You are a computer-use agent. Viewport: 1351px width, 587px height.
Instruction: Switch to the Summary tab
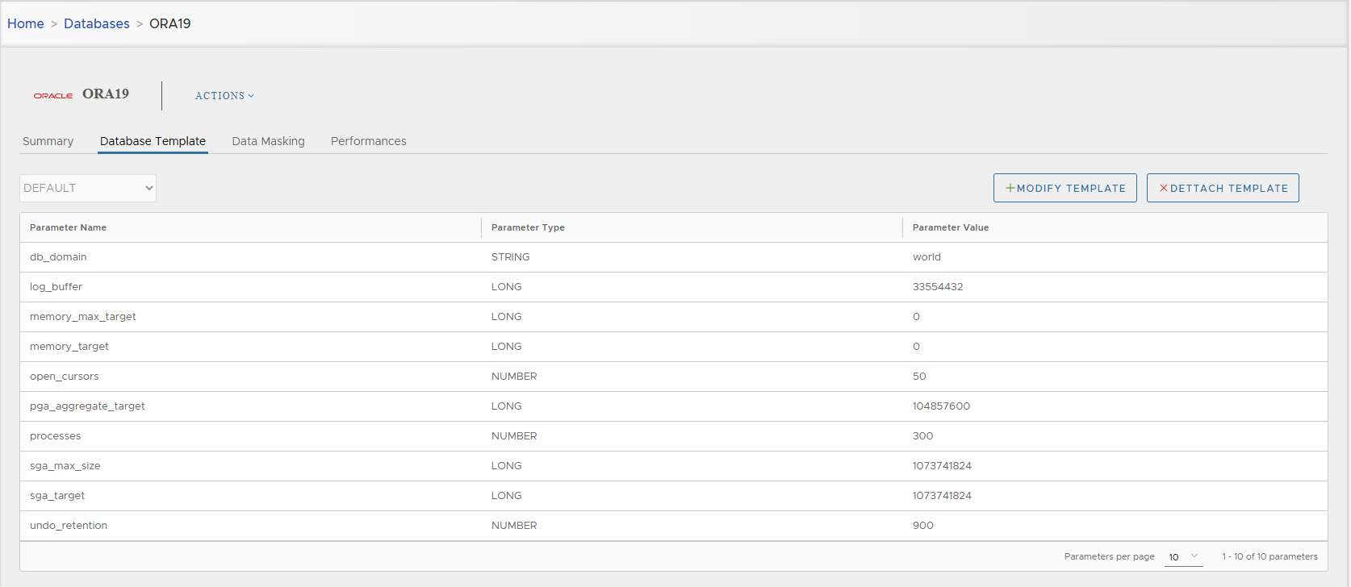[48, 141]
